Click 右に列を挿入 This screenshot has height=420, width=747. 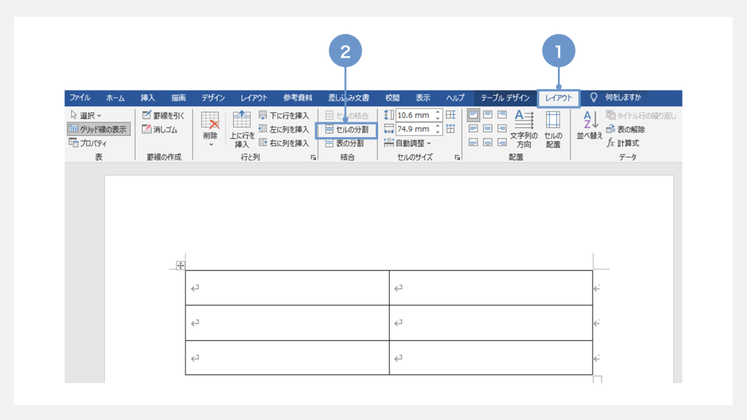click(x=284, y=143)
